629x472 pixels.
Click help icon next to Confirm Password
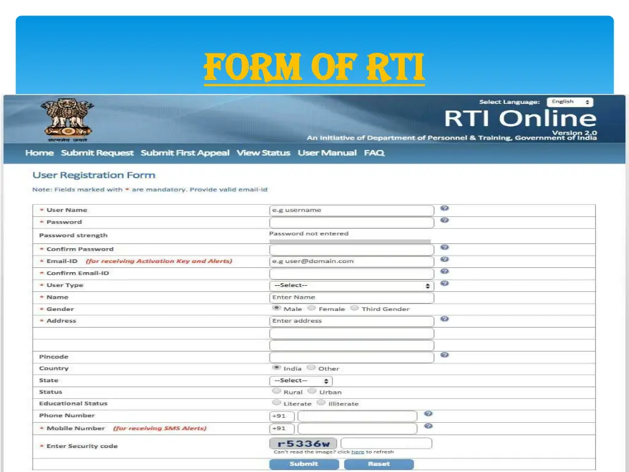point(444,248)
